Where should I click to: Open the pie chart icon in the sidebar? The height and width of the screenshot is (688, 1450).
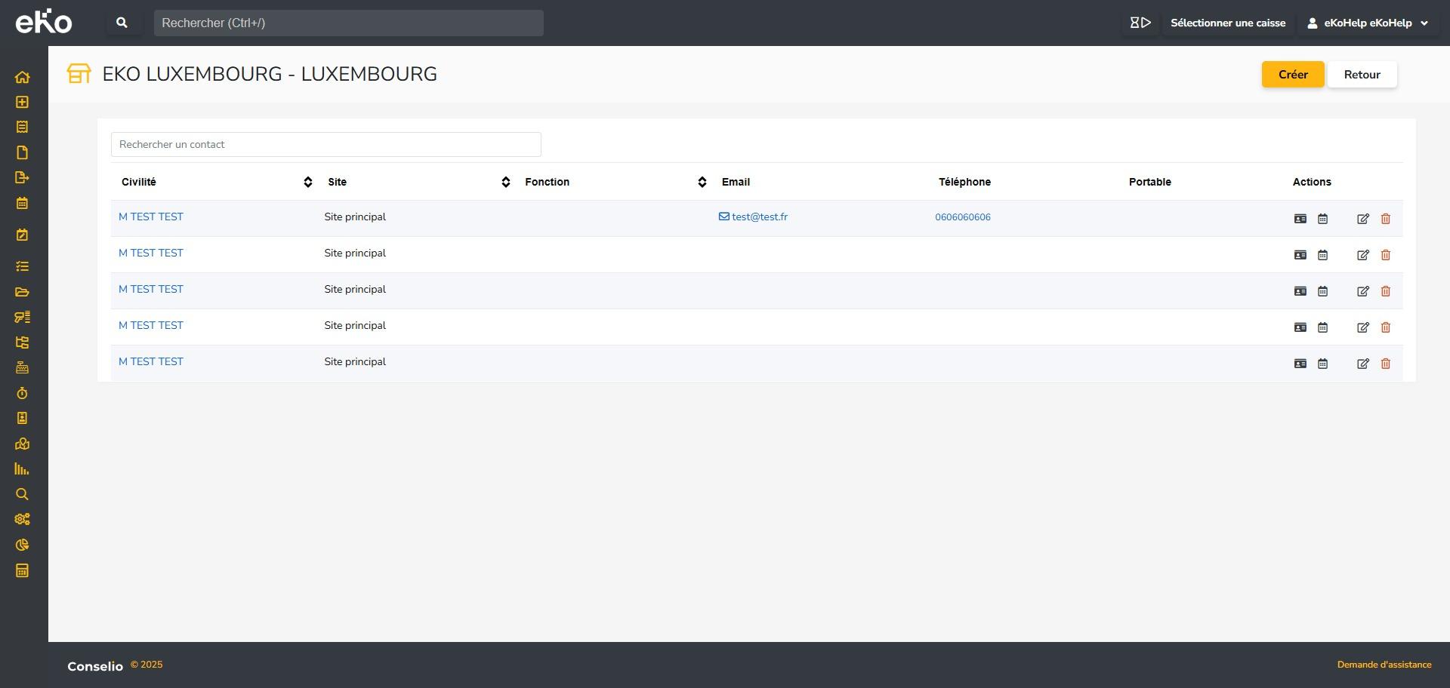click(x=22, y=545)
